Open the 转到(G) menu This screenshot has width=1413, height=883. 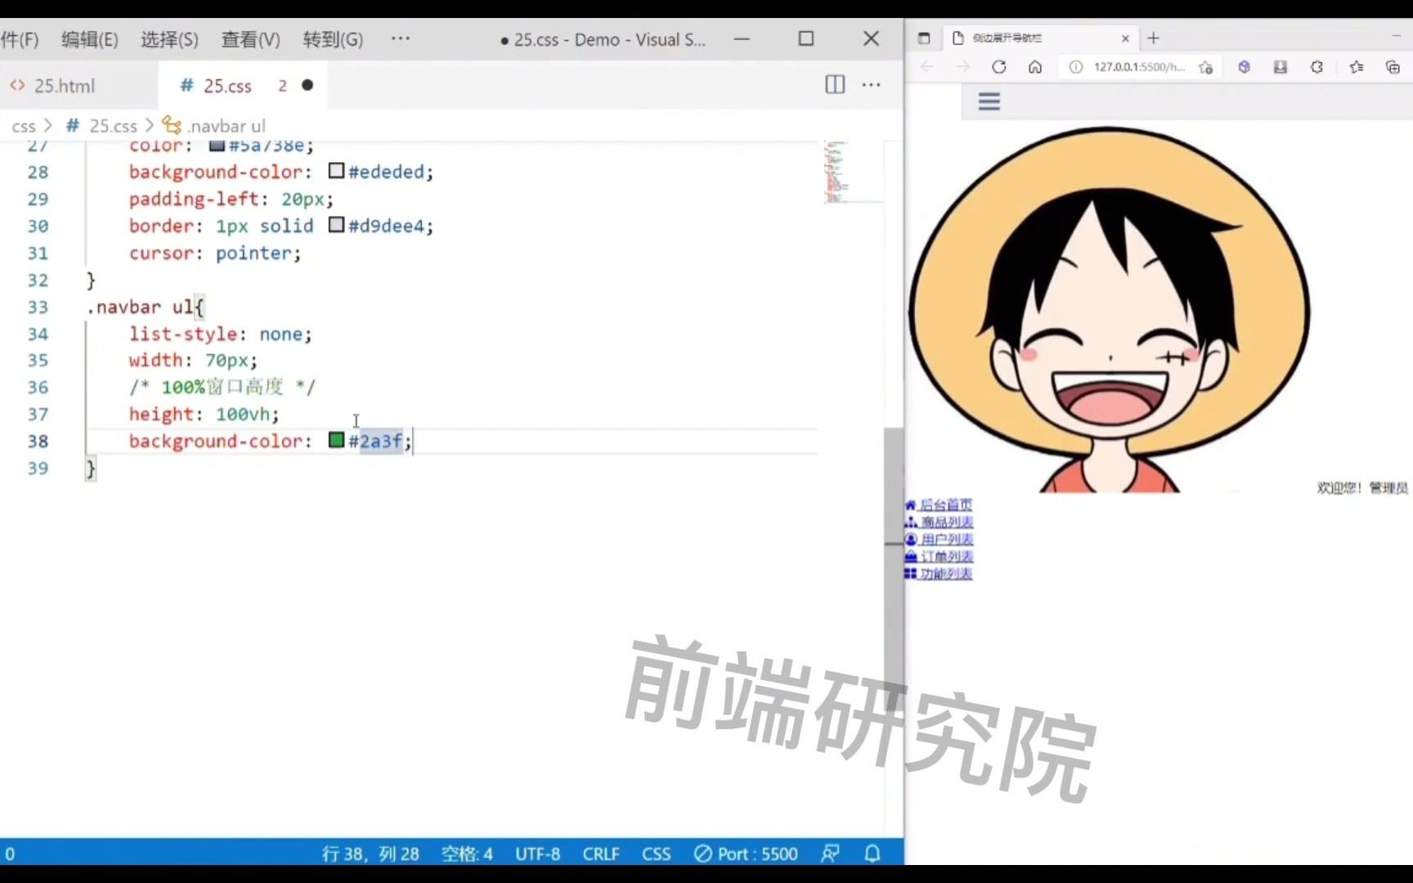[333, 39]
